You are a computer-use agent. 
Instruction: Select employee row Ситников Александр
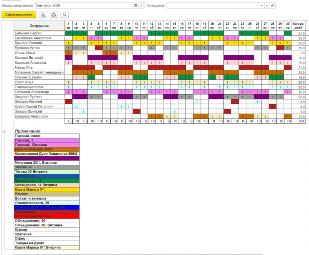tap(39, 92)
